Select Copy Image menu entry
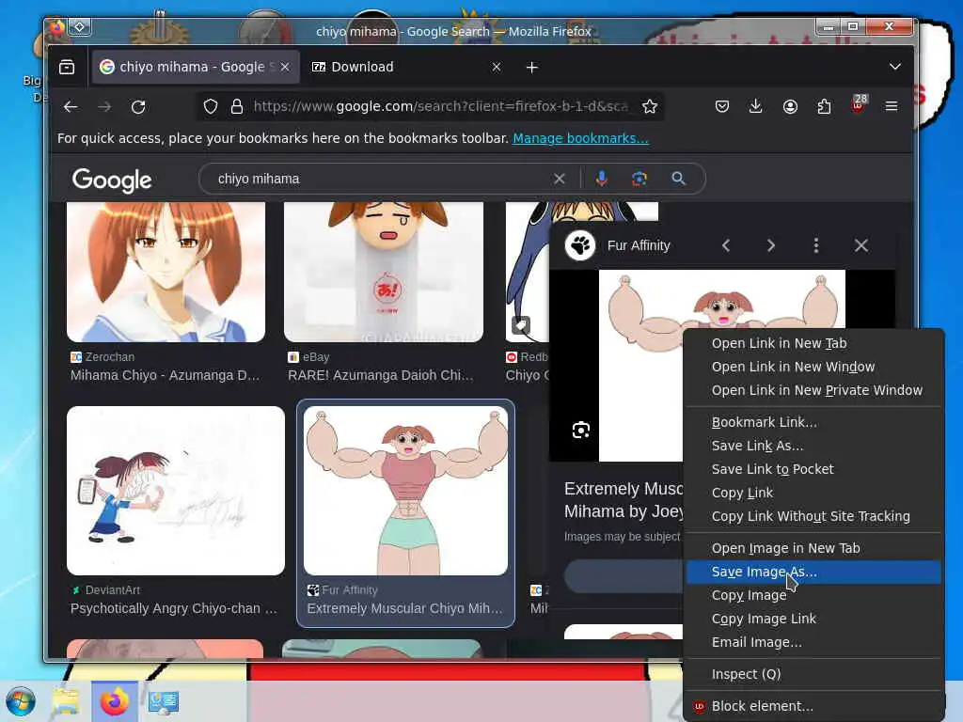 click(x=813, y=595)
